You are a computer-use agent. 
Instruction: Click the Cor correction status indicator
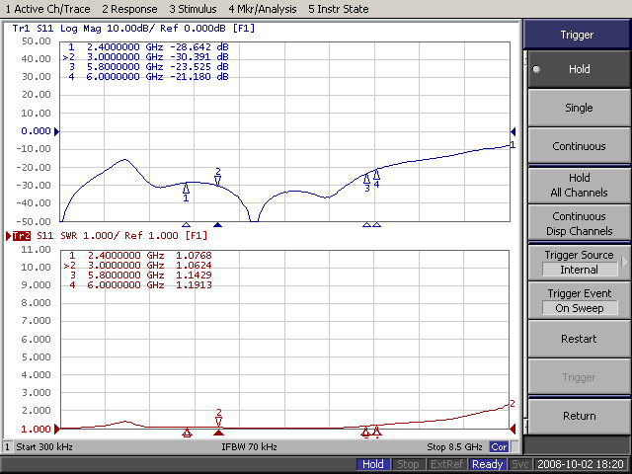(500, 447)
